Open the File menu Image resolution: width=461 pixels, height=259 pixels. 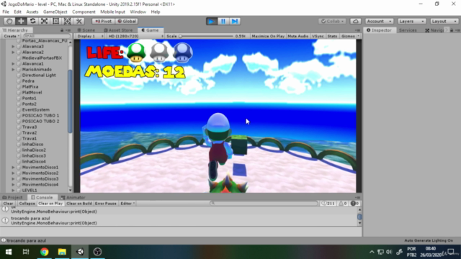pos(6,12)
